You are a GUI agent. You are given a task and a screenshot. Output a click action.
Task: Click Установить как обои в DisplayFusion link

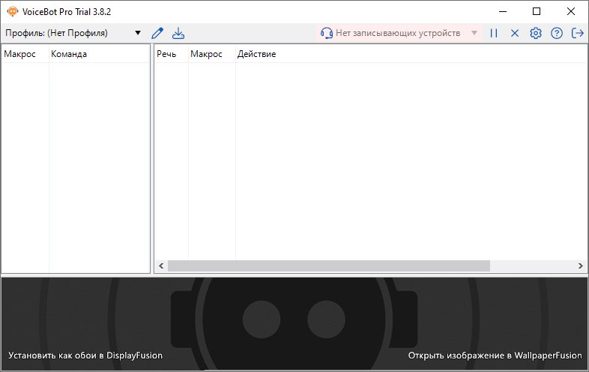(x=85, y=355)
